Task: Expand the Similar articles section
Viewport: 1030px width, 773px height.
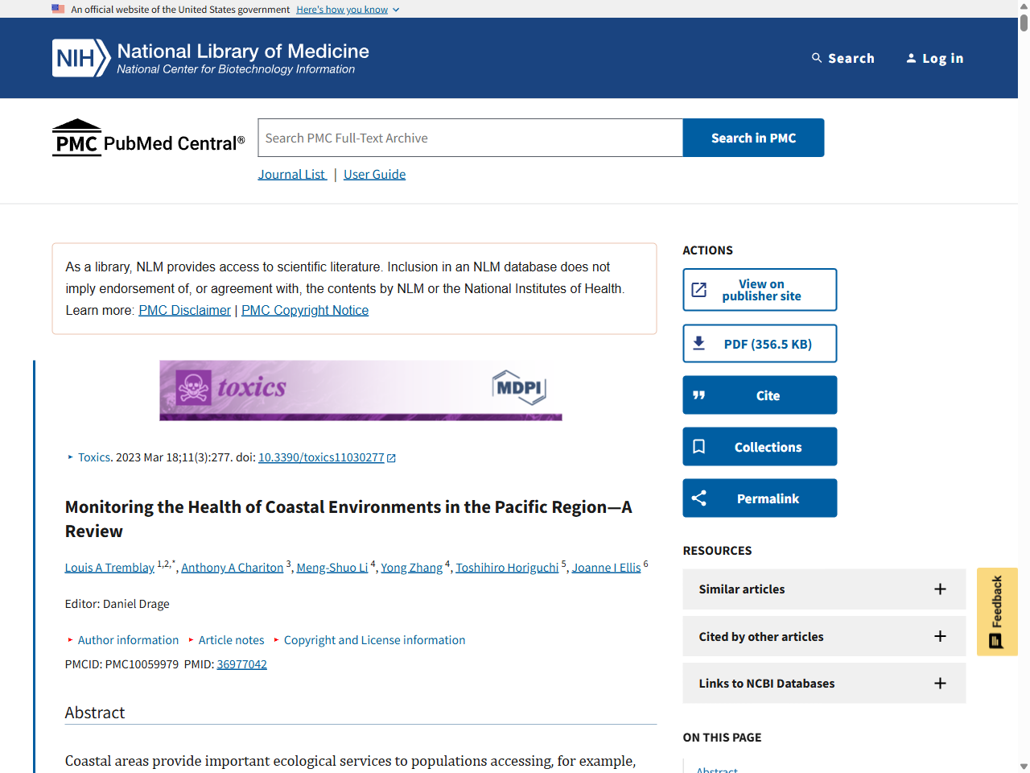Action: [940, 589]
